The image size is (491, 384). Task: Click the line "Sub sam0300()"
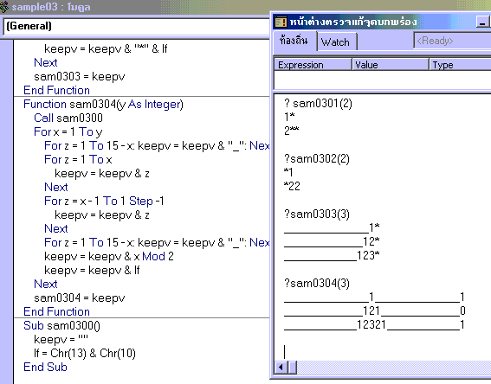(x=61, y=325)
